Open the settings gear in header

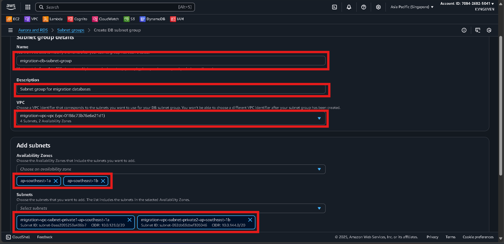click(378, 7)
